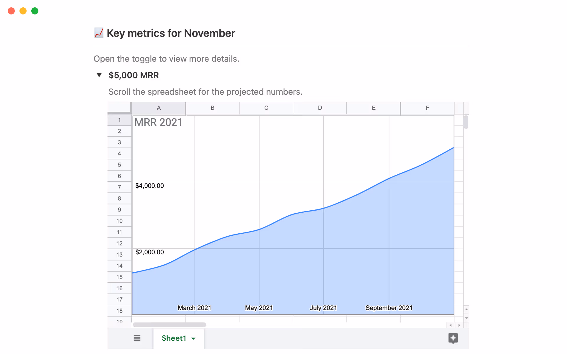
Task: Select column D header
Action: click(x=320, y=108)
